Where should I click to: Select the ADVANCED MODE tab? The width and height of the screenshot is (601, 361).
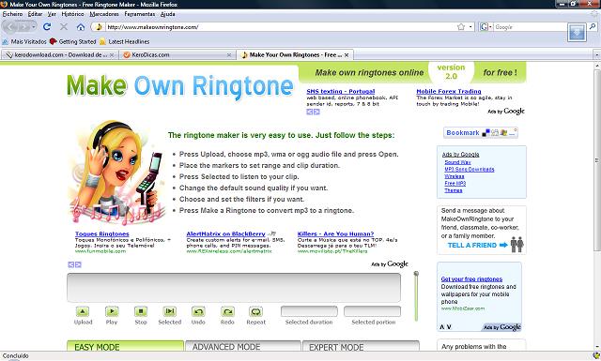pyautogui.click(x=243, y=346)
